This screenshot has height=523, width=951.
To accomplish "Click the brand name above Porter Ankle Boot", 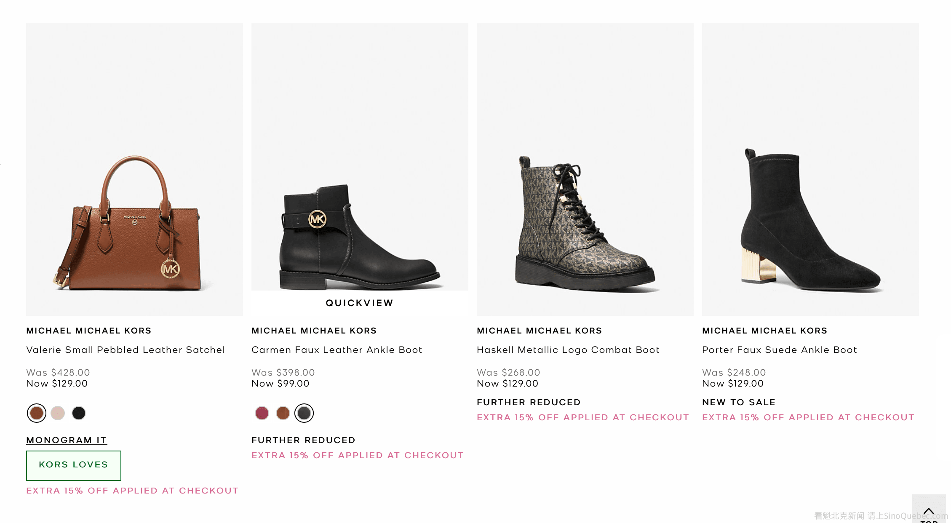I will click(765, 331).
